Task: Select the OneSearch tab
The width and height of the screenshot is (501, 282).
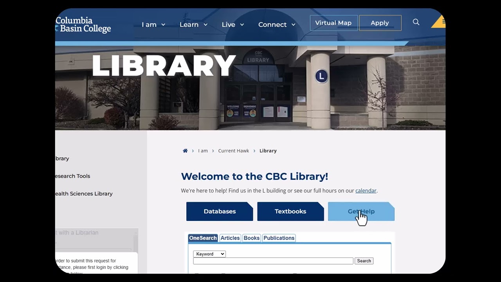Action: click(x=203, y=238)
